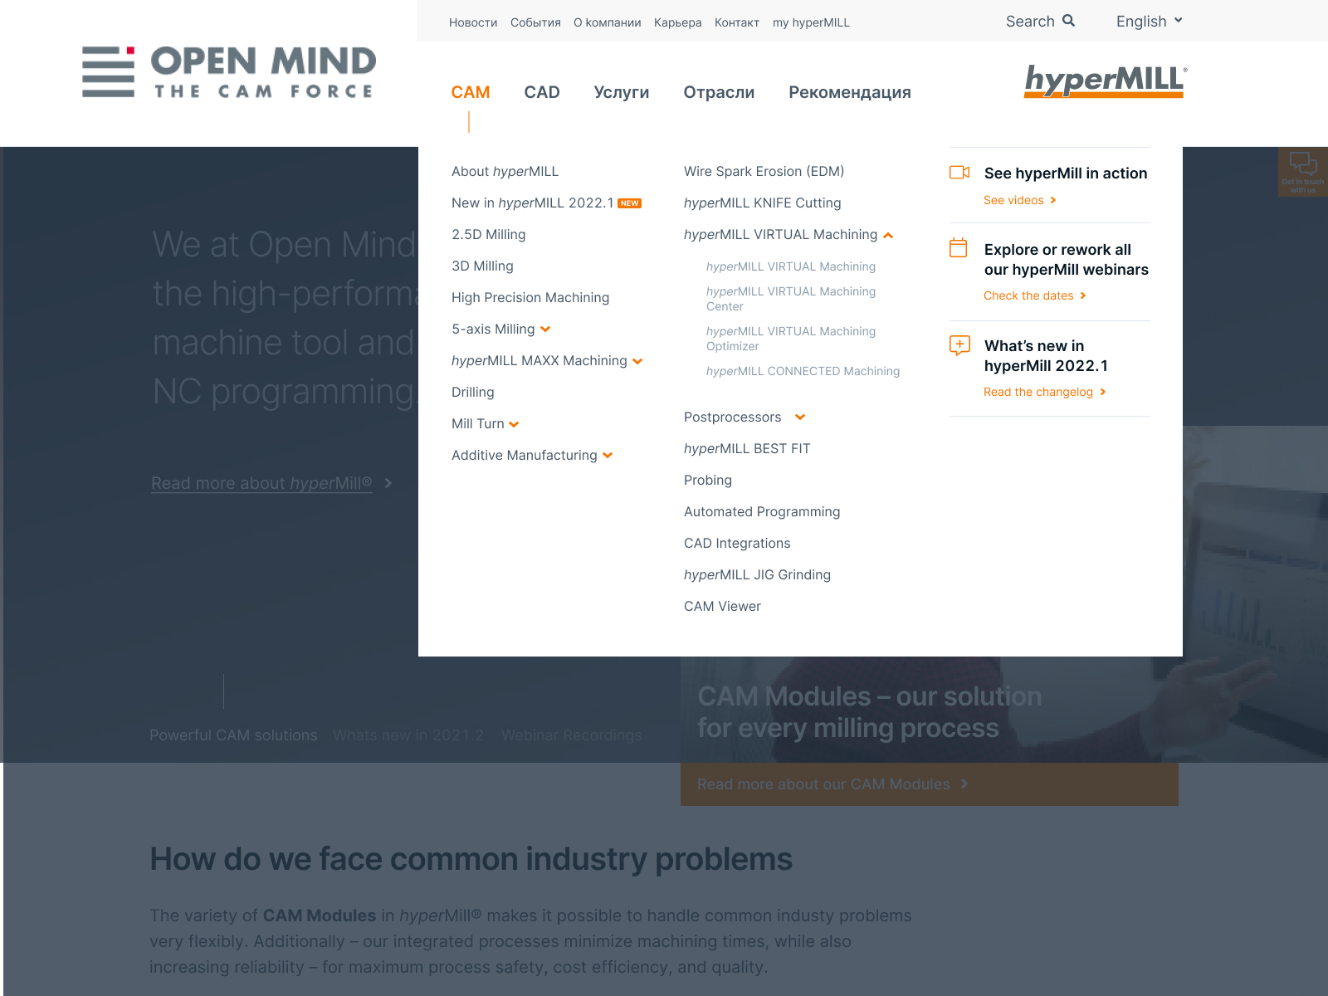Click Read more about our CAM Modules button
1328x996 pixels.
[930, 784]
